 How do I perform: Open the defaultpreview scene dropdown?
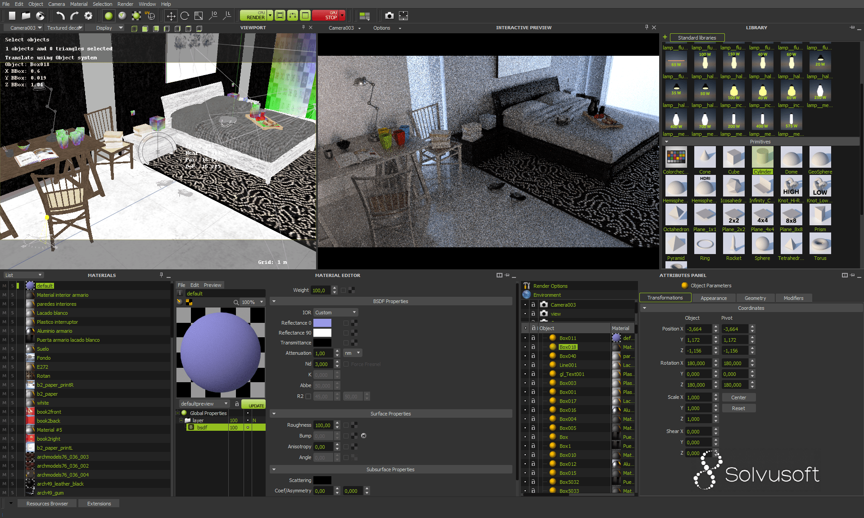point(204,404)
